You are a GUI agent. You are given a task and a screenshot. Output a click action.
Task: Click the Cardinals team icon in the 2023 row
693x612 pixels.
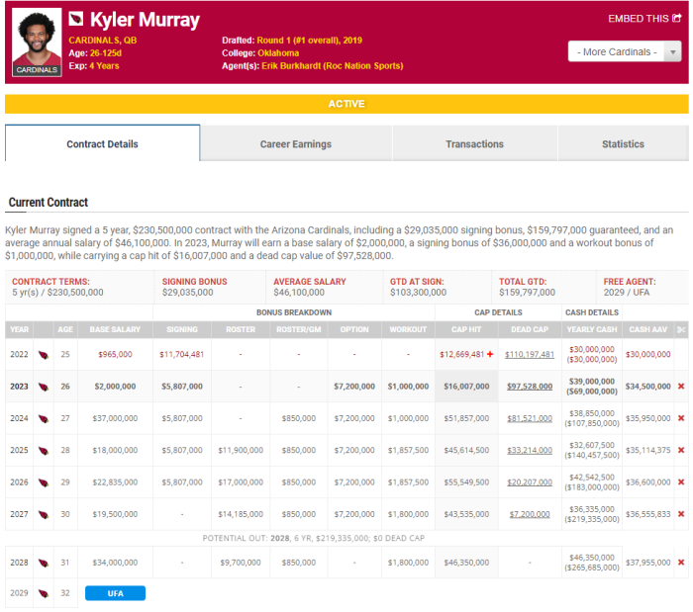44,387
